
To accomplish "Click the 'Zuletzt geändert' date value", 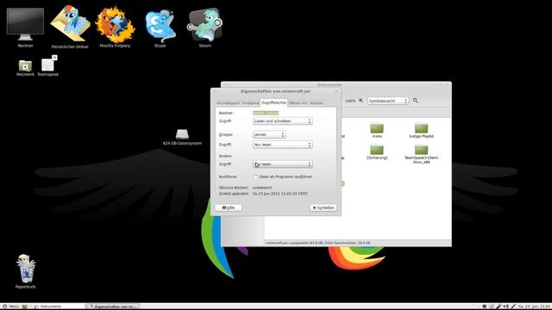I will click(279, 194).
